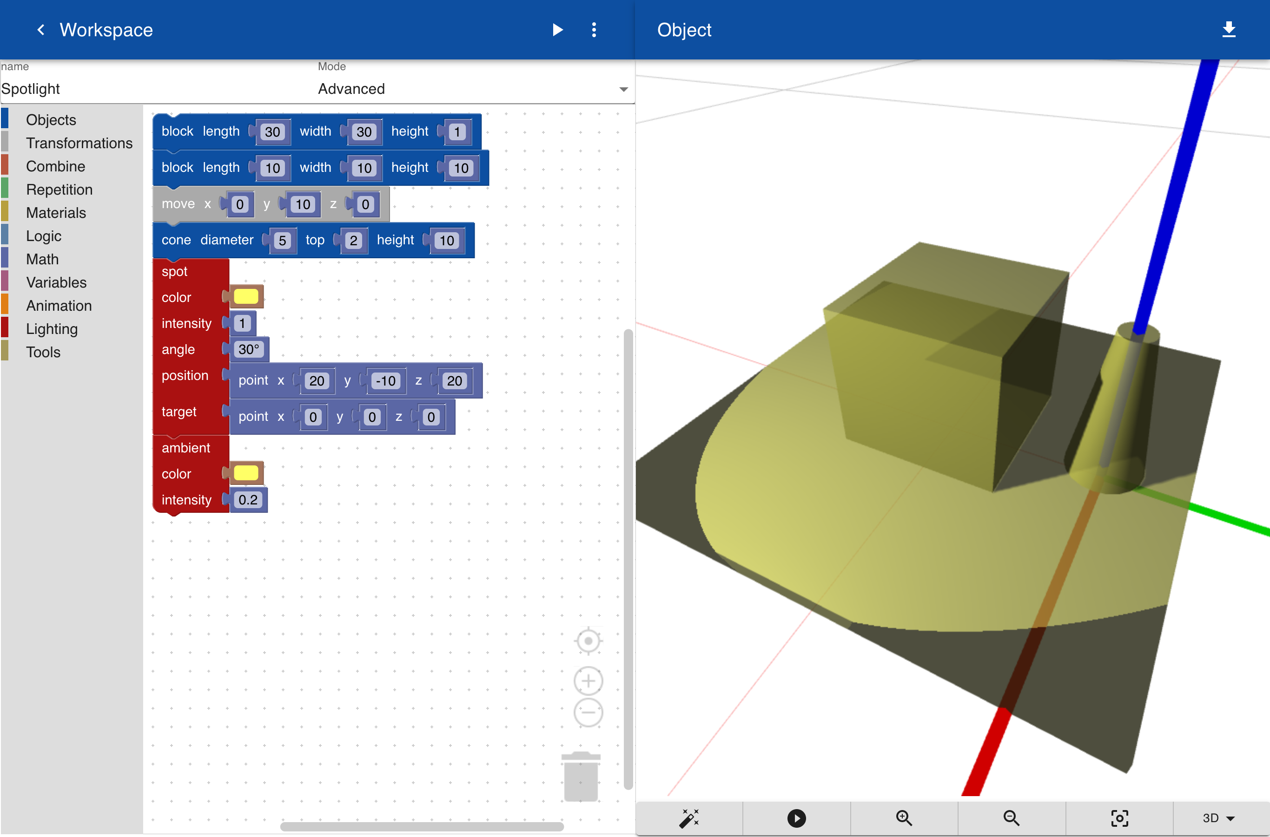The image size is (1270, 837).
Task: Center the workspace blocks with the target icon
Action: (x=588, y=641)
